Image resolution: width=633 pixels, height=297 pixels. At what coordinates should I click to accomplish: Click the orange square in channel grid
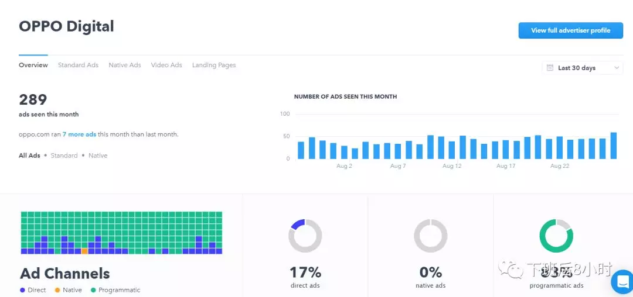84,251
